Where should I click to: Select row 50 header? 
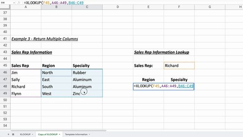[5, 100]
